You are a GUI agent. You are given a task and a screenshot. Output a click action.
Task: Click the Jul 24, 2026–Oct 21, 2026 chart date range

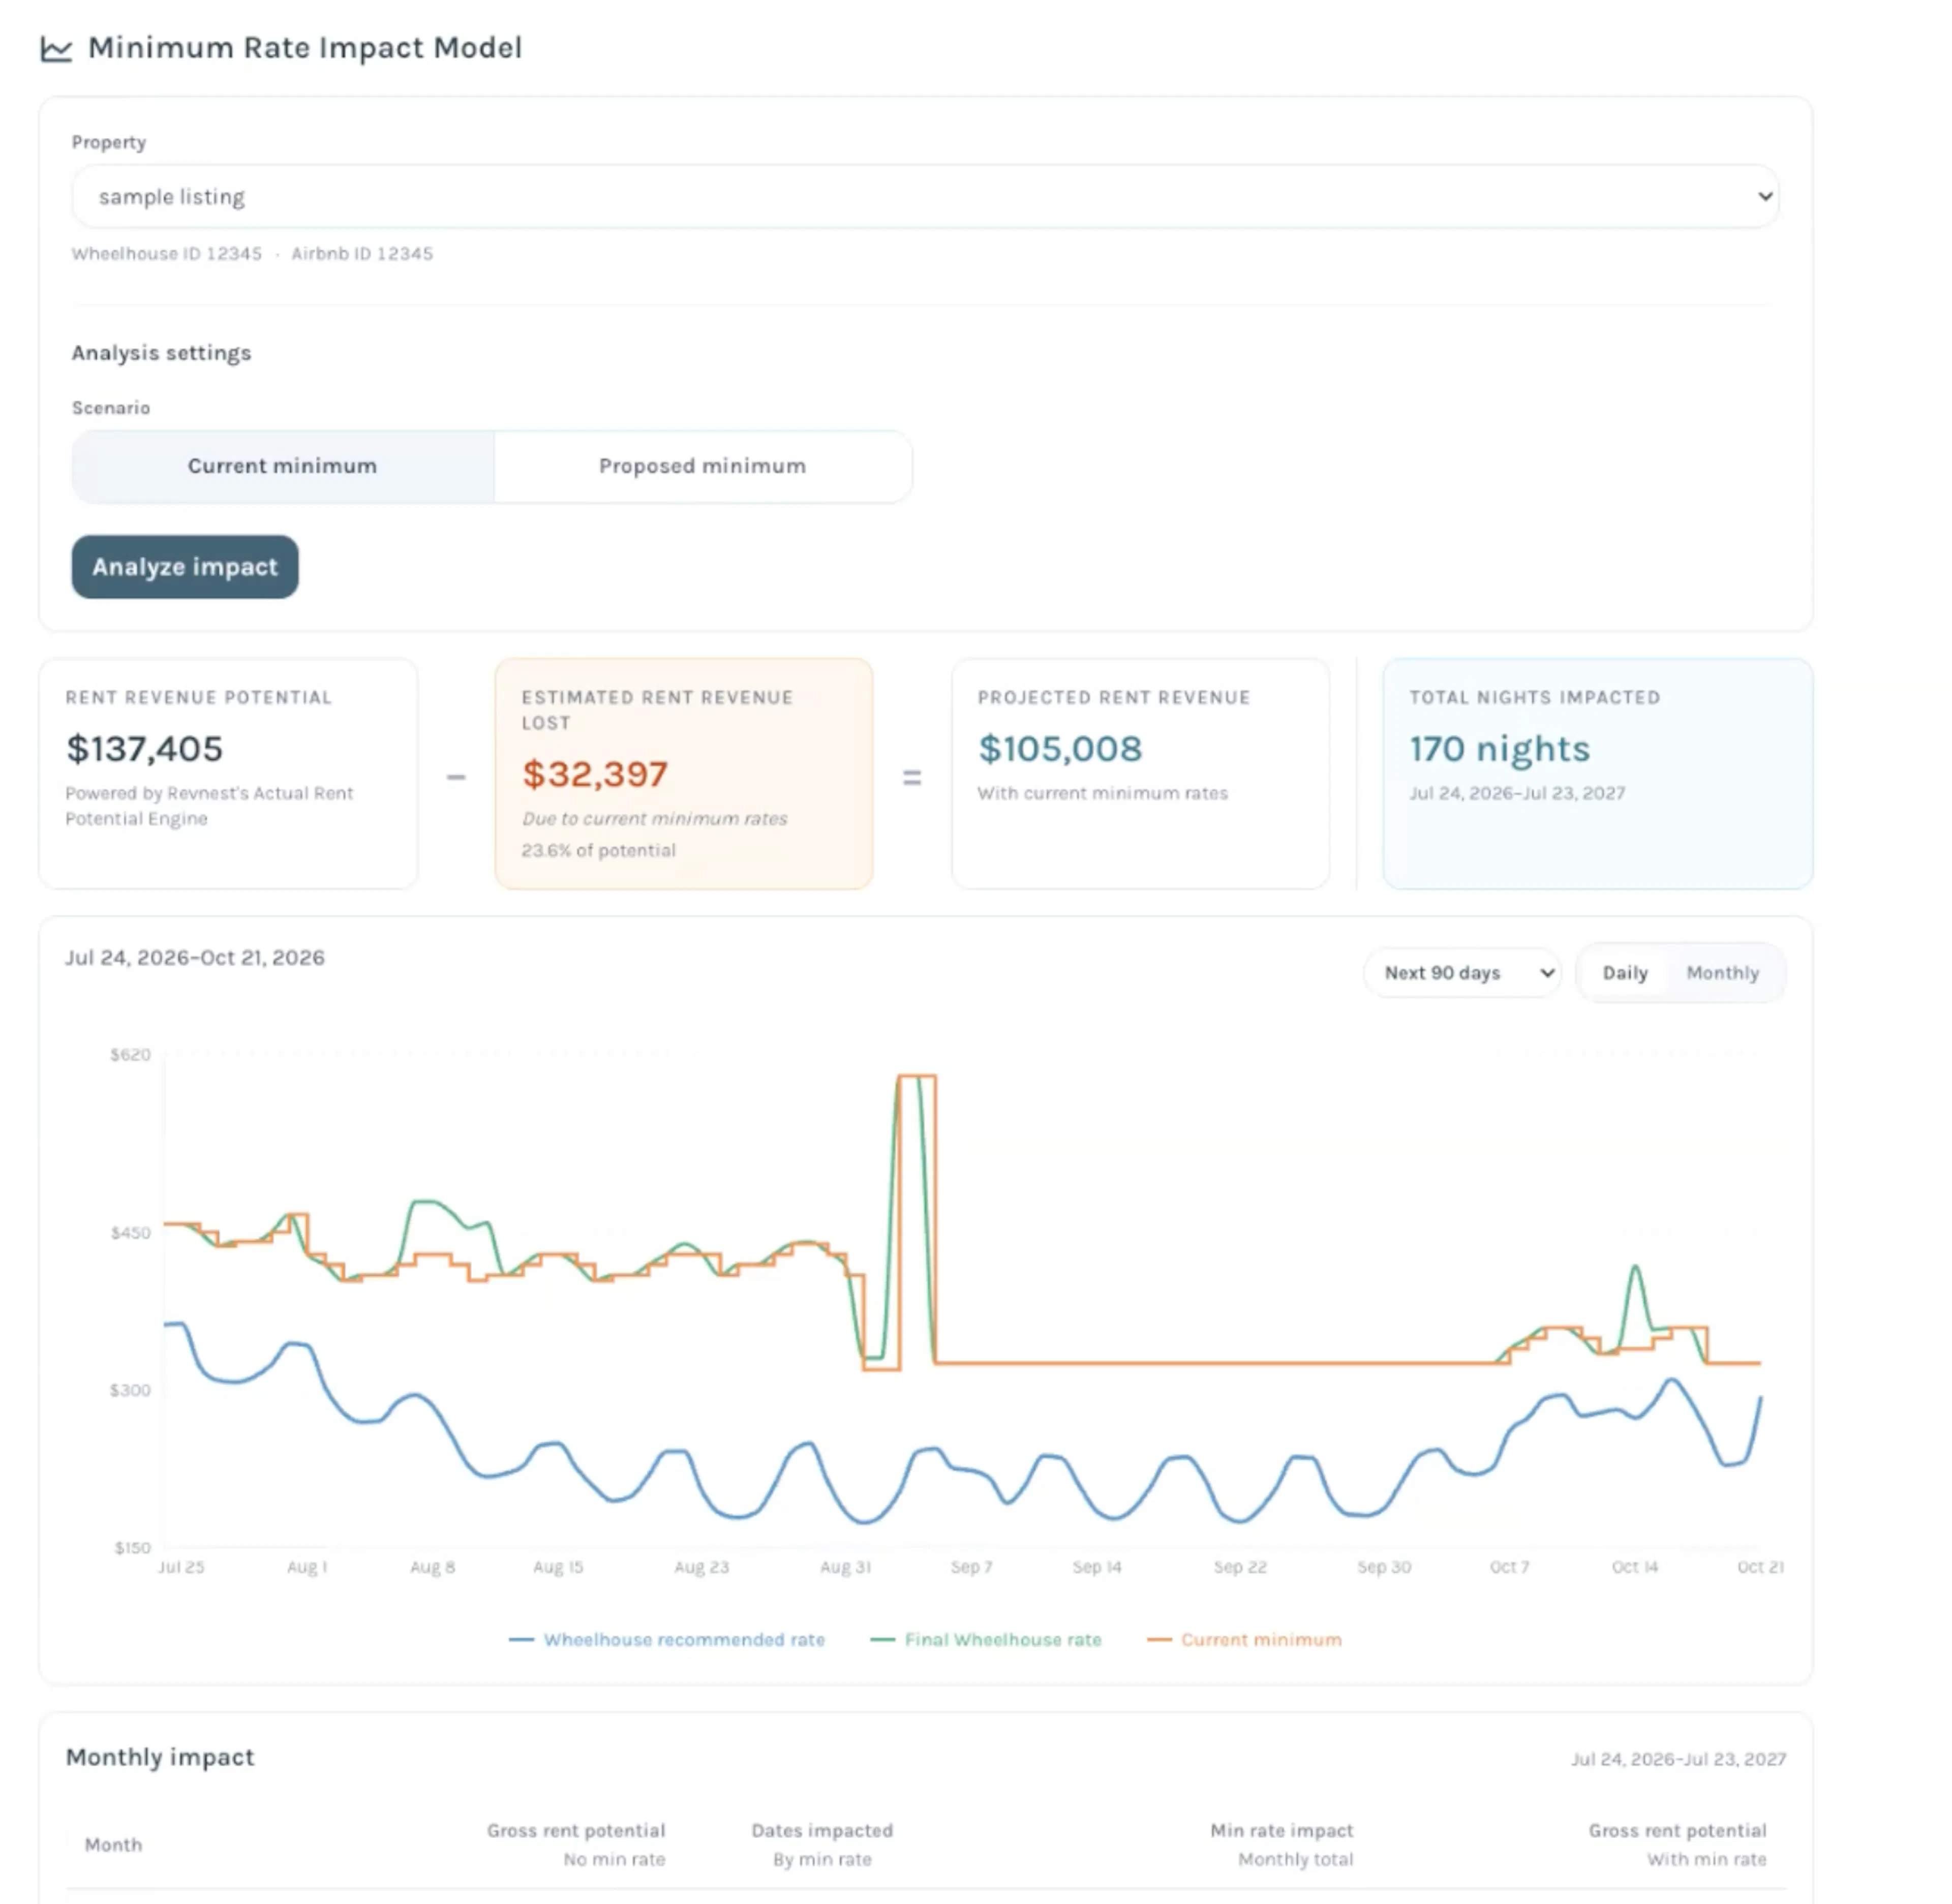coord(195,958)
